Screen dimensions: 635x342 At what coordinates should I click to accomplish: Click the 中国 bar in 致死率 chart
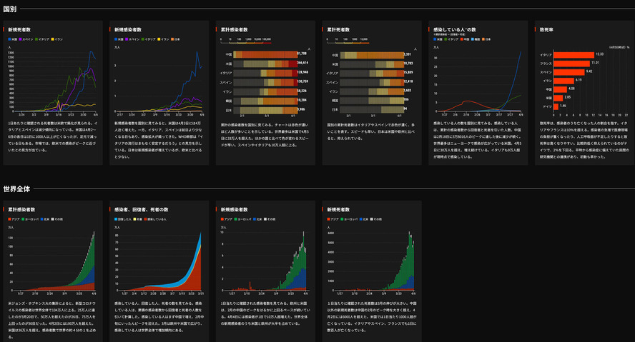tap(560, 89)
